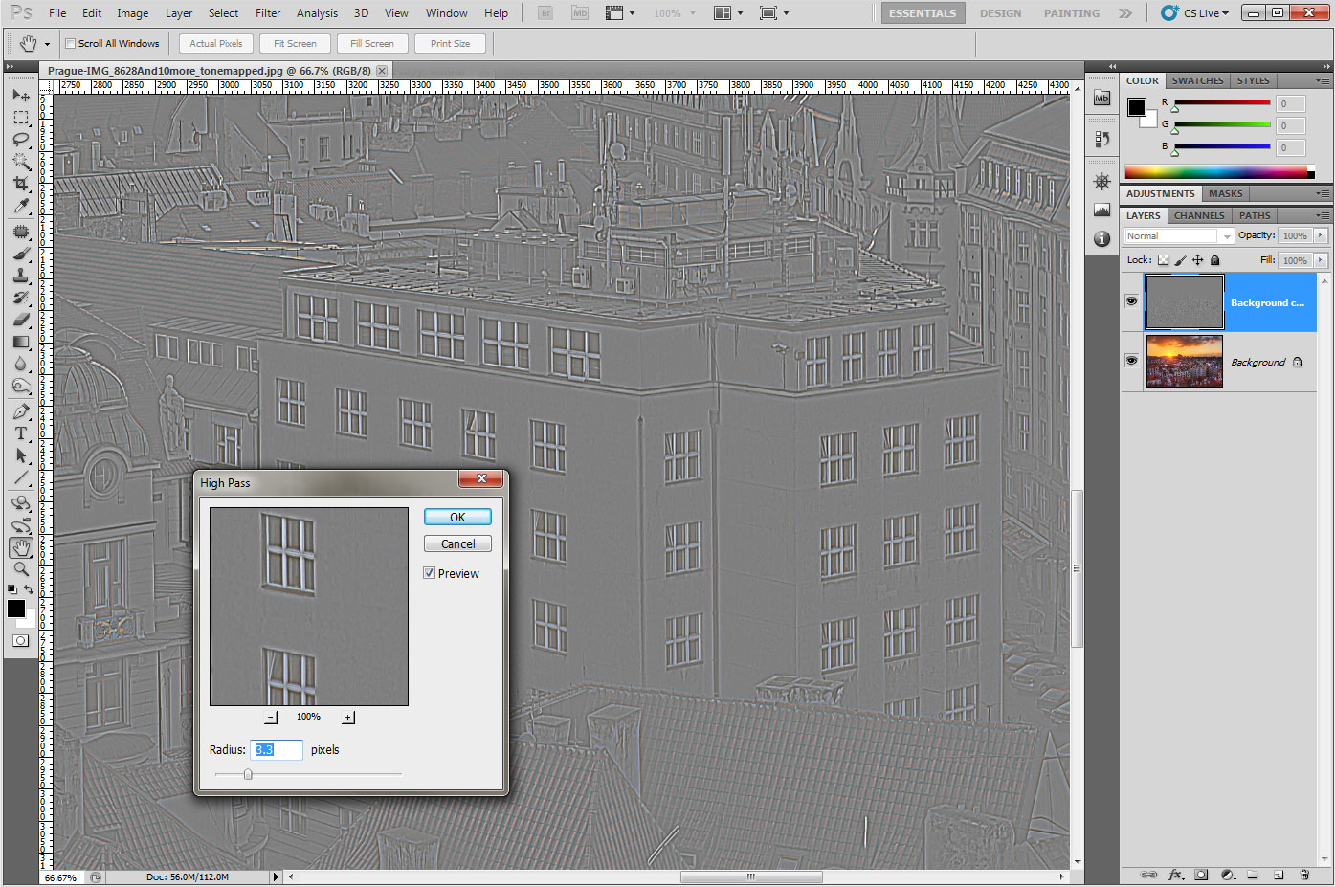The width and height of the screenshot is (1335, 887).
Task: Select the Zoom tool in toolbox
Action: 20,569
